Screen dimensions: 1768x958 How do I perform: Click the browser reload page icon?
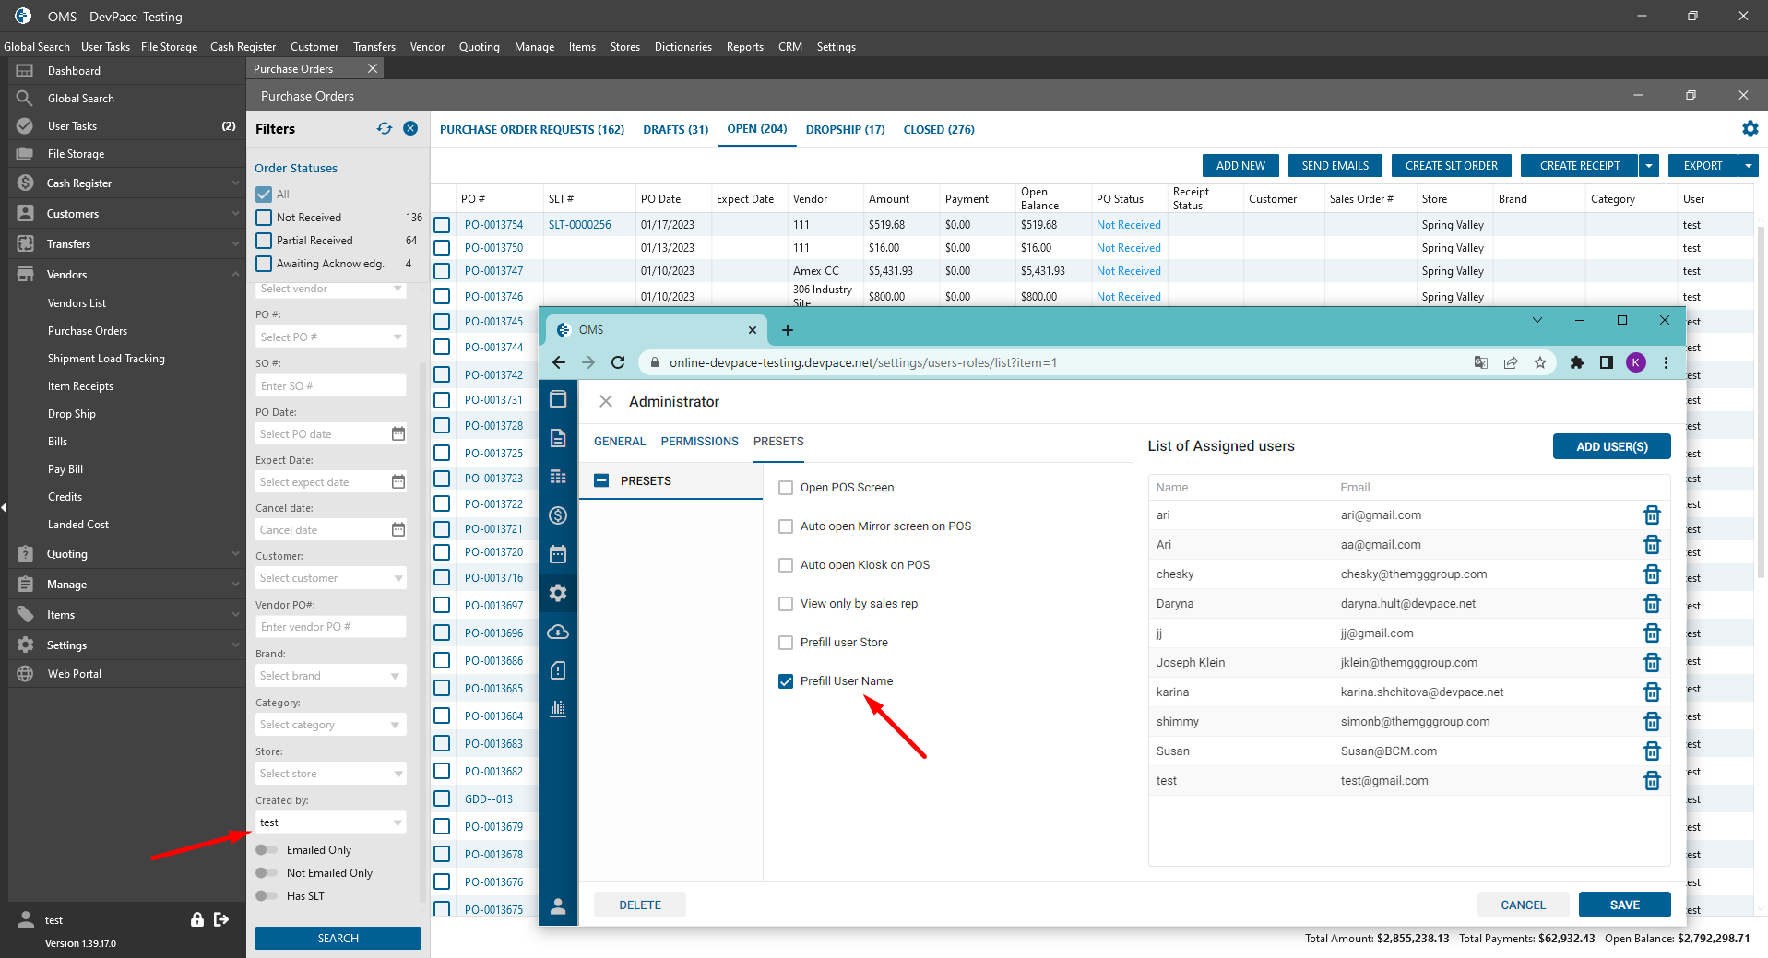click(x=618, y=362)
